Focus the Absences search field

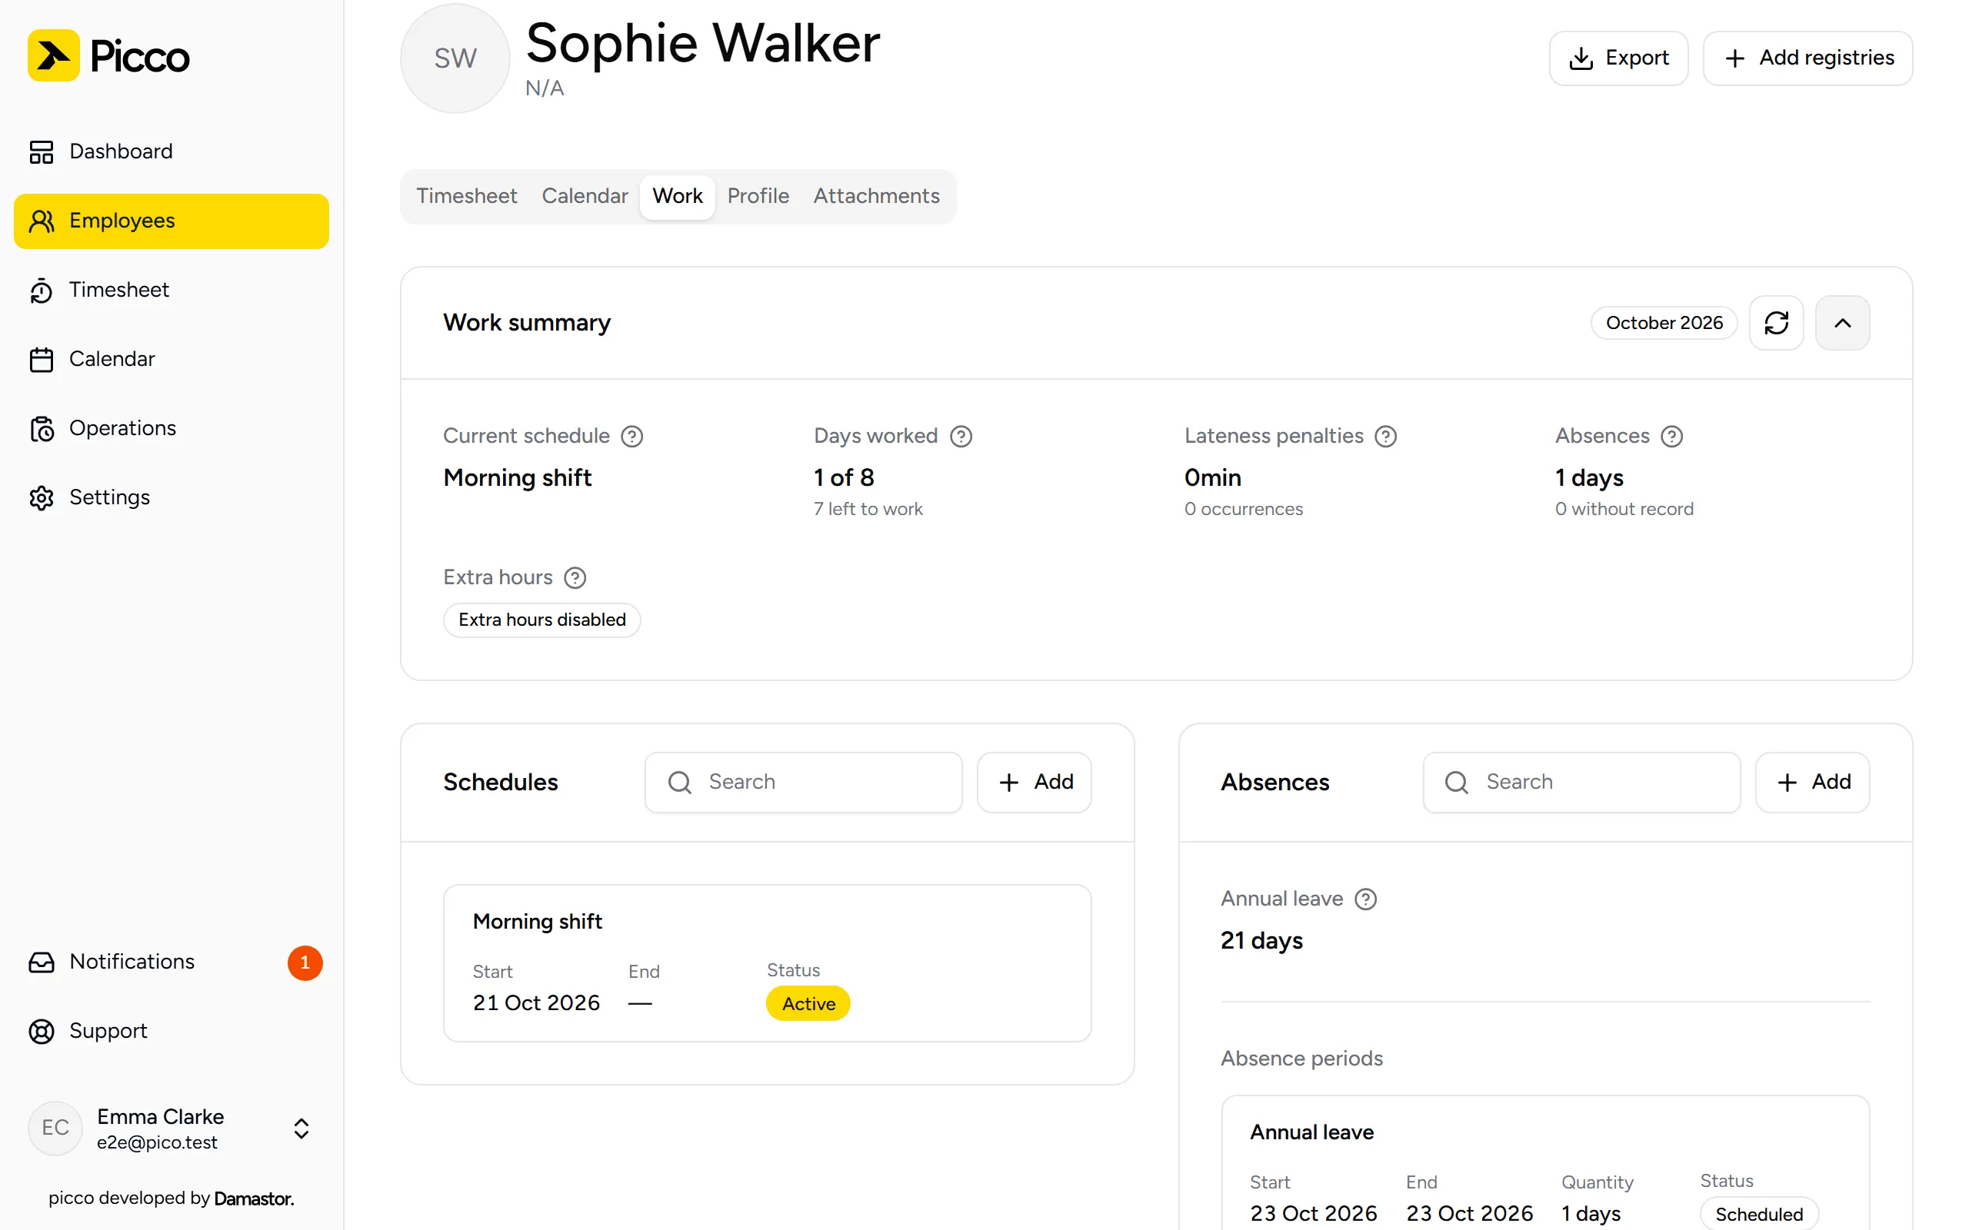point(1581,782)
